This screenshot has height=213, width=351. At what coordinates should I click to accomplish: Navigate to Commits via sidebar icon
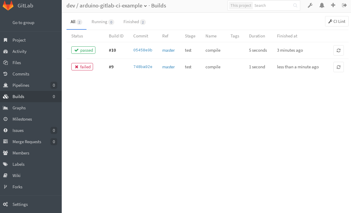pyautogui.click(x=21, y=74)
